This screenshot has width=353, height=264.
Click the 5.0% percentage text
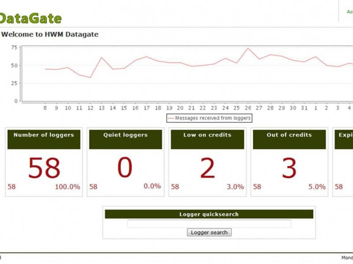point(317,187)
